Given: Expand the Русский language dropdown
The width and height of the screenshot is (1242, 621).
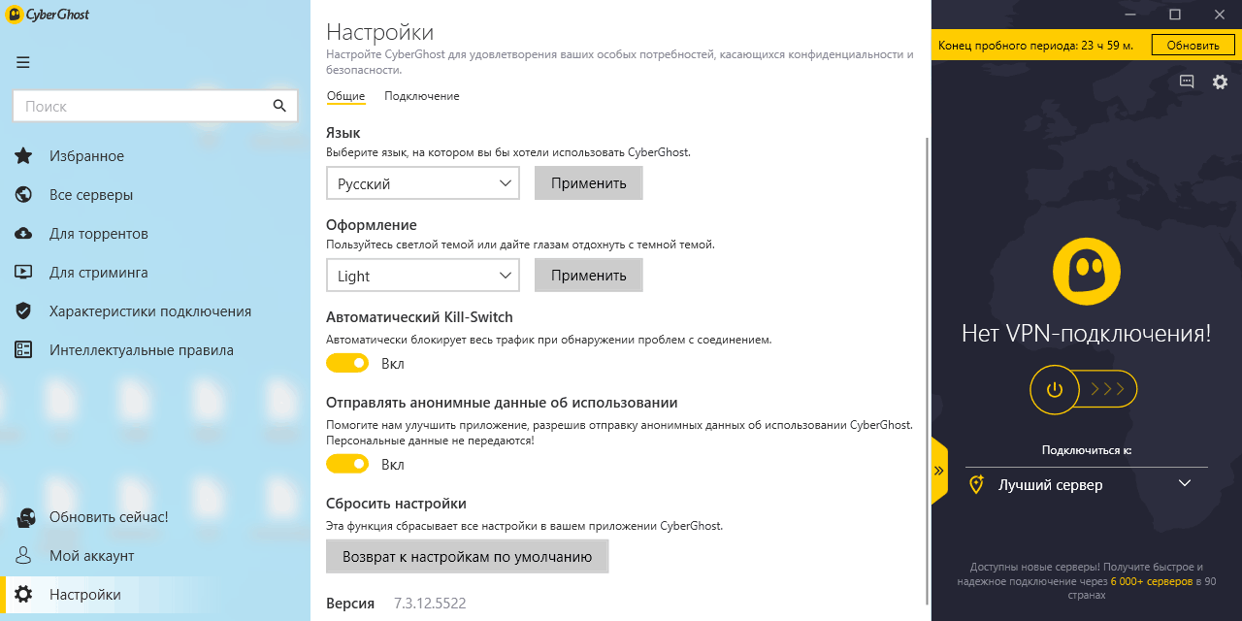Looking at the screenshot, I should point(423,183).
